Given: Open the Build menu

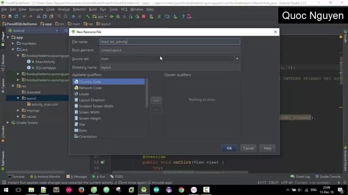Looking at the screenshot, I should click(x=92, y=10).
